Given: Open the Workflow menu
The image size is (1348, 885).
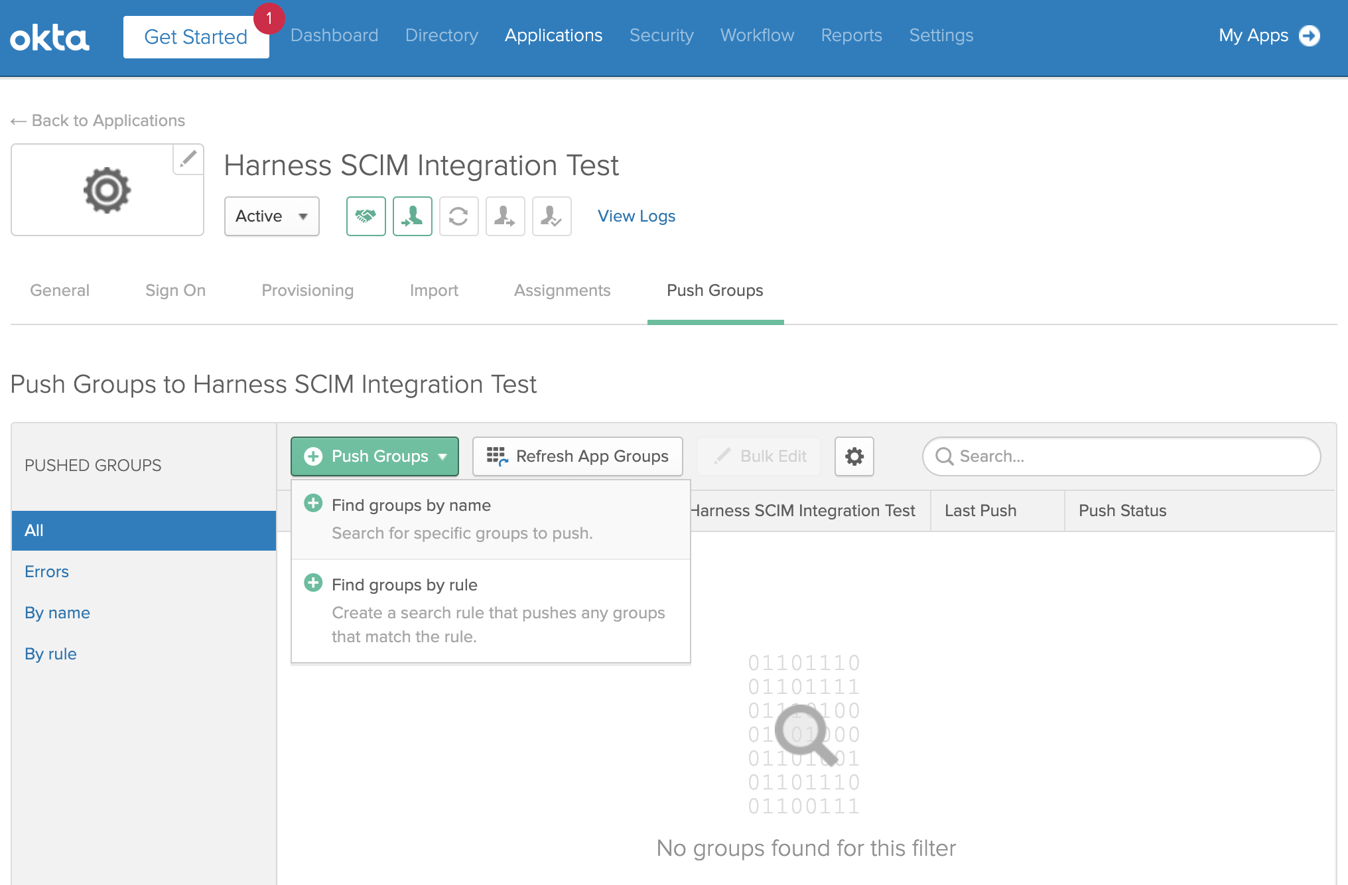Looking at the screenshot, I should (757, 35).
